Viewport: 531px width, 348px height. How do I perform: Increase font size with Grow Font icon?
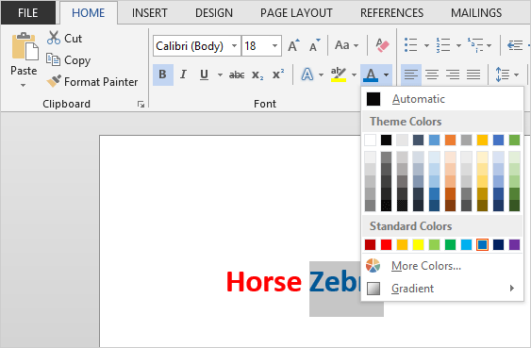[293, 45]
